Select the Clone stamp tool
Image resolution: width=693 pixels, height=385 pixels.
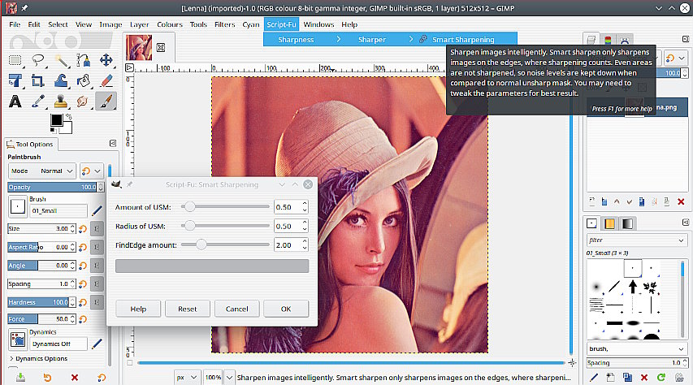pos(60,102)
